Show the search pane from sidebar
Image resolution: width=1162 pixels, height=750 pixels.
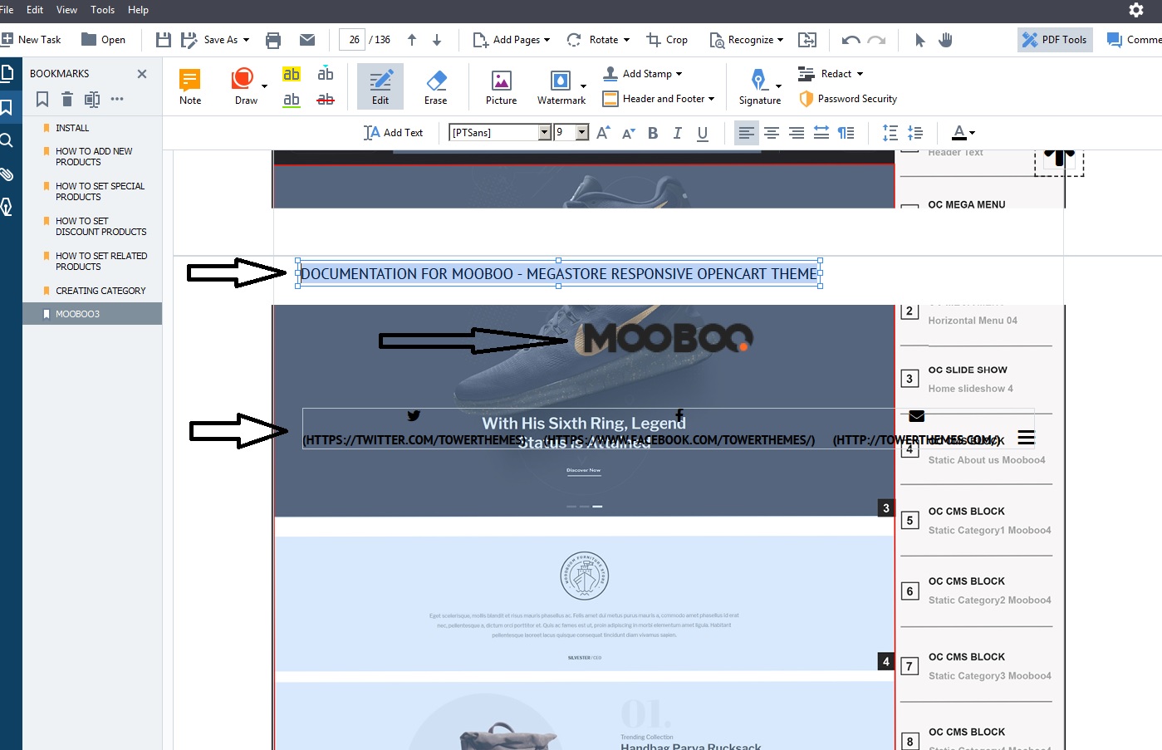tap(7, 140)
